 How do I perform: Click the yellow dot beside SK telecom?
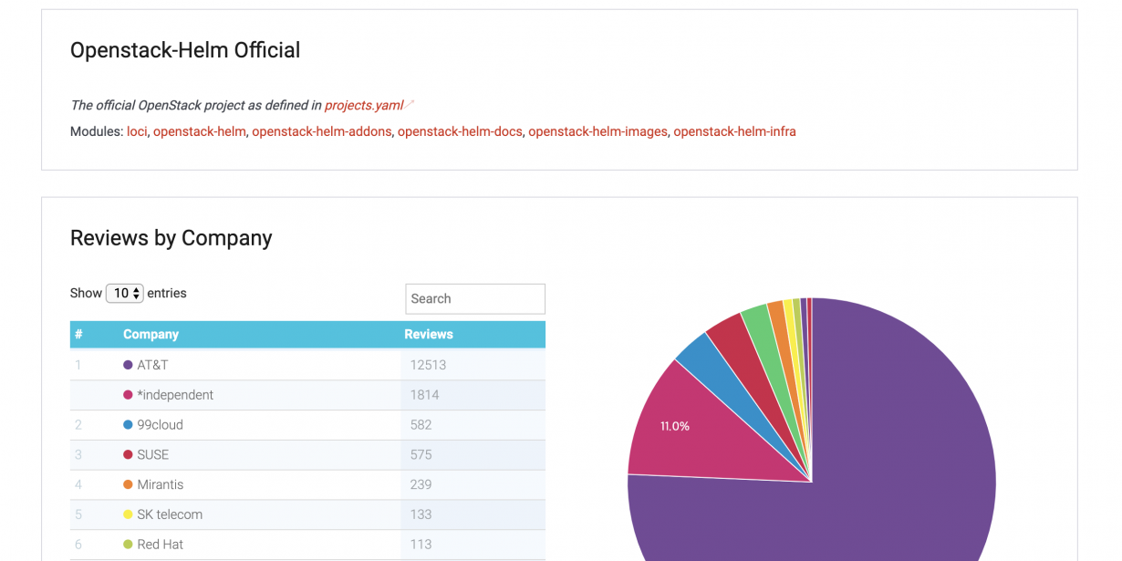[x=128, y=514]
